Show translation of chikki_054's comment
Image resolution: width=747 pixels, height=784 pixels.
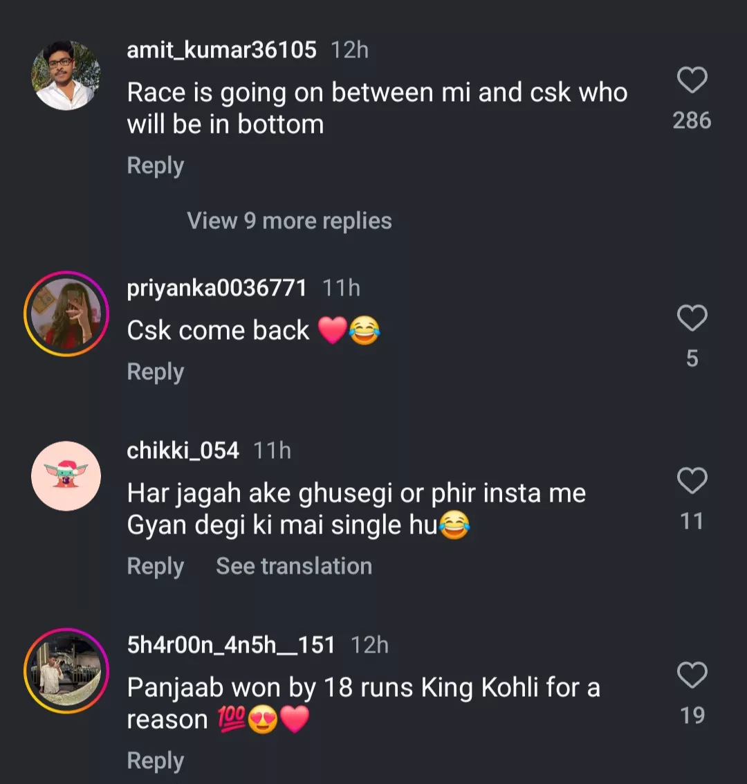[x=294, y=566]
